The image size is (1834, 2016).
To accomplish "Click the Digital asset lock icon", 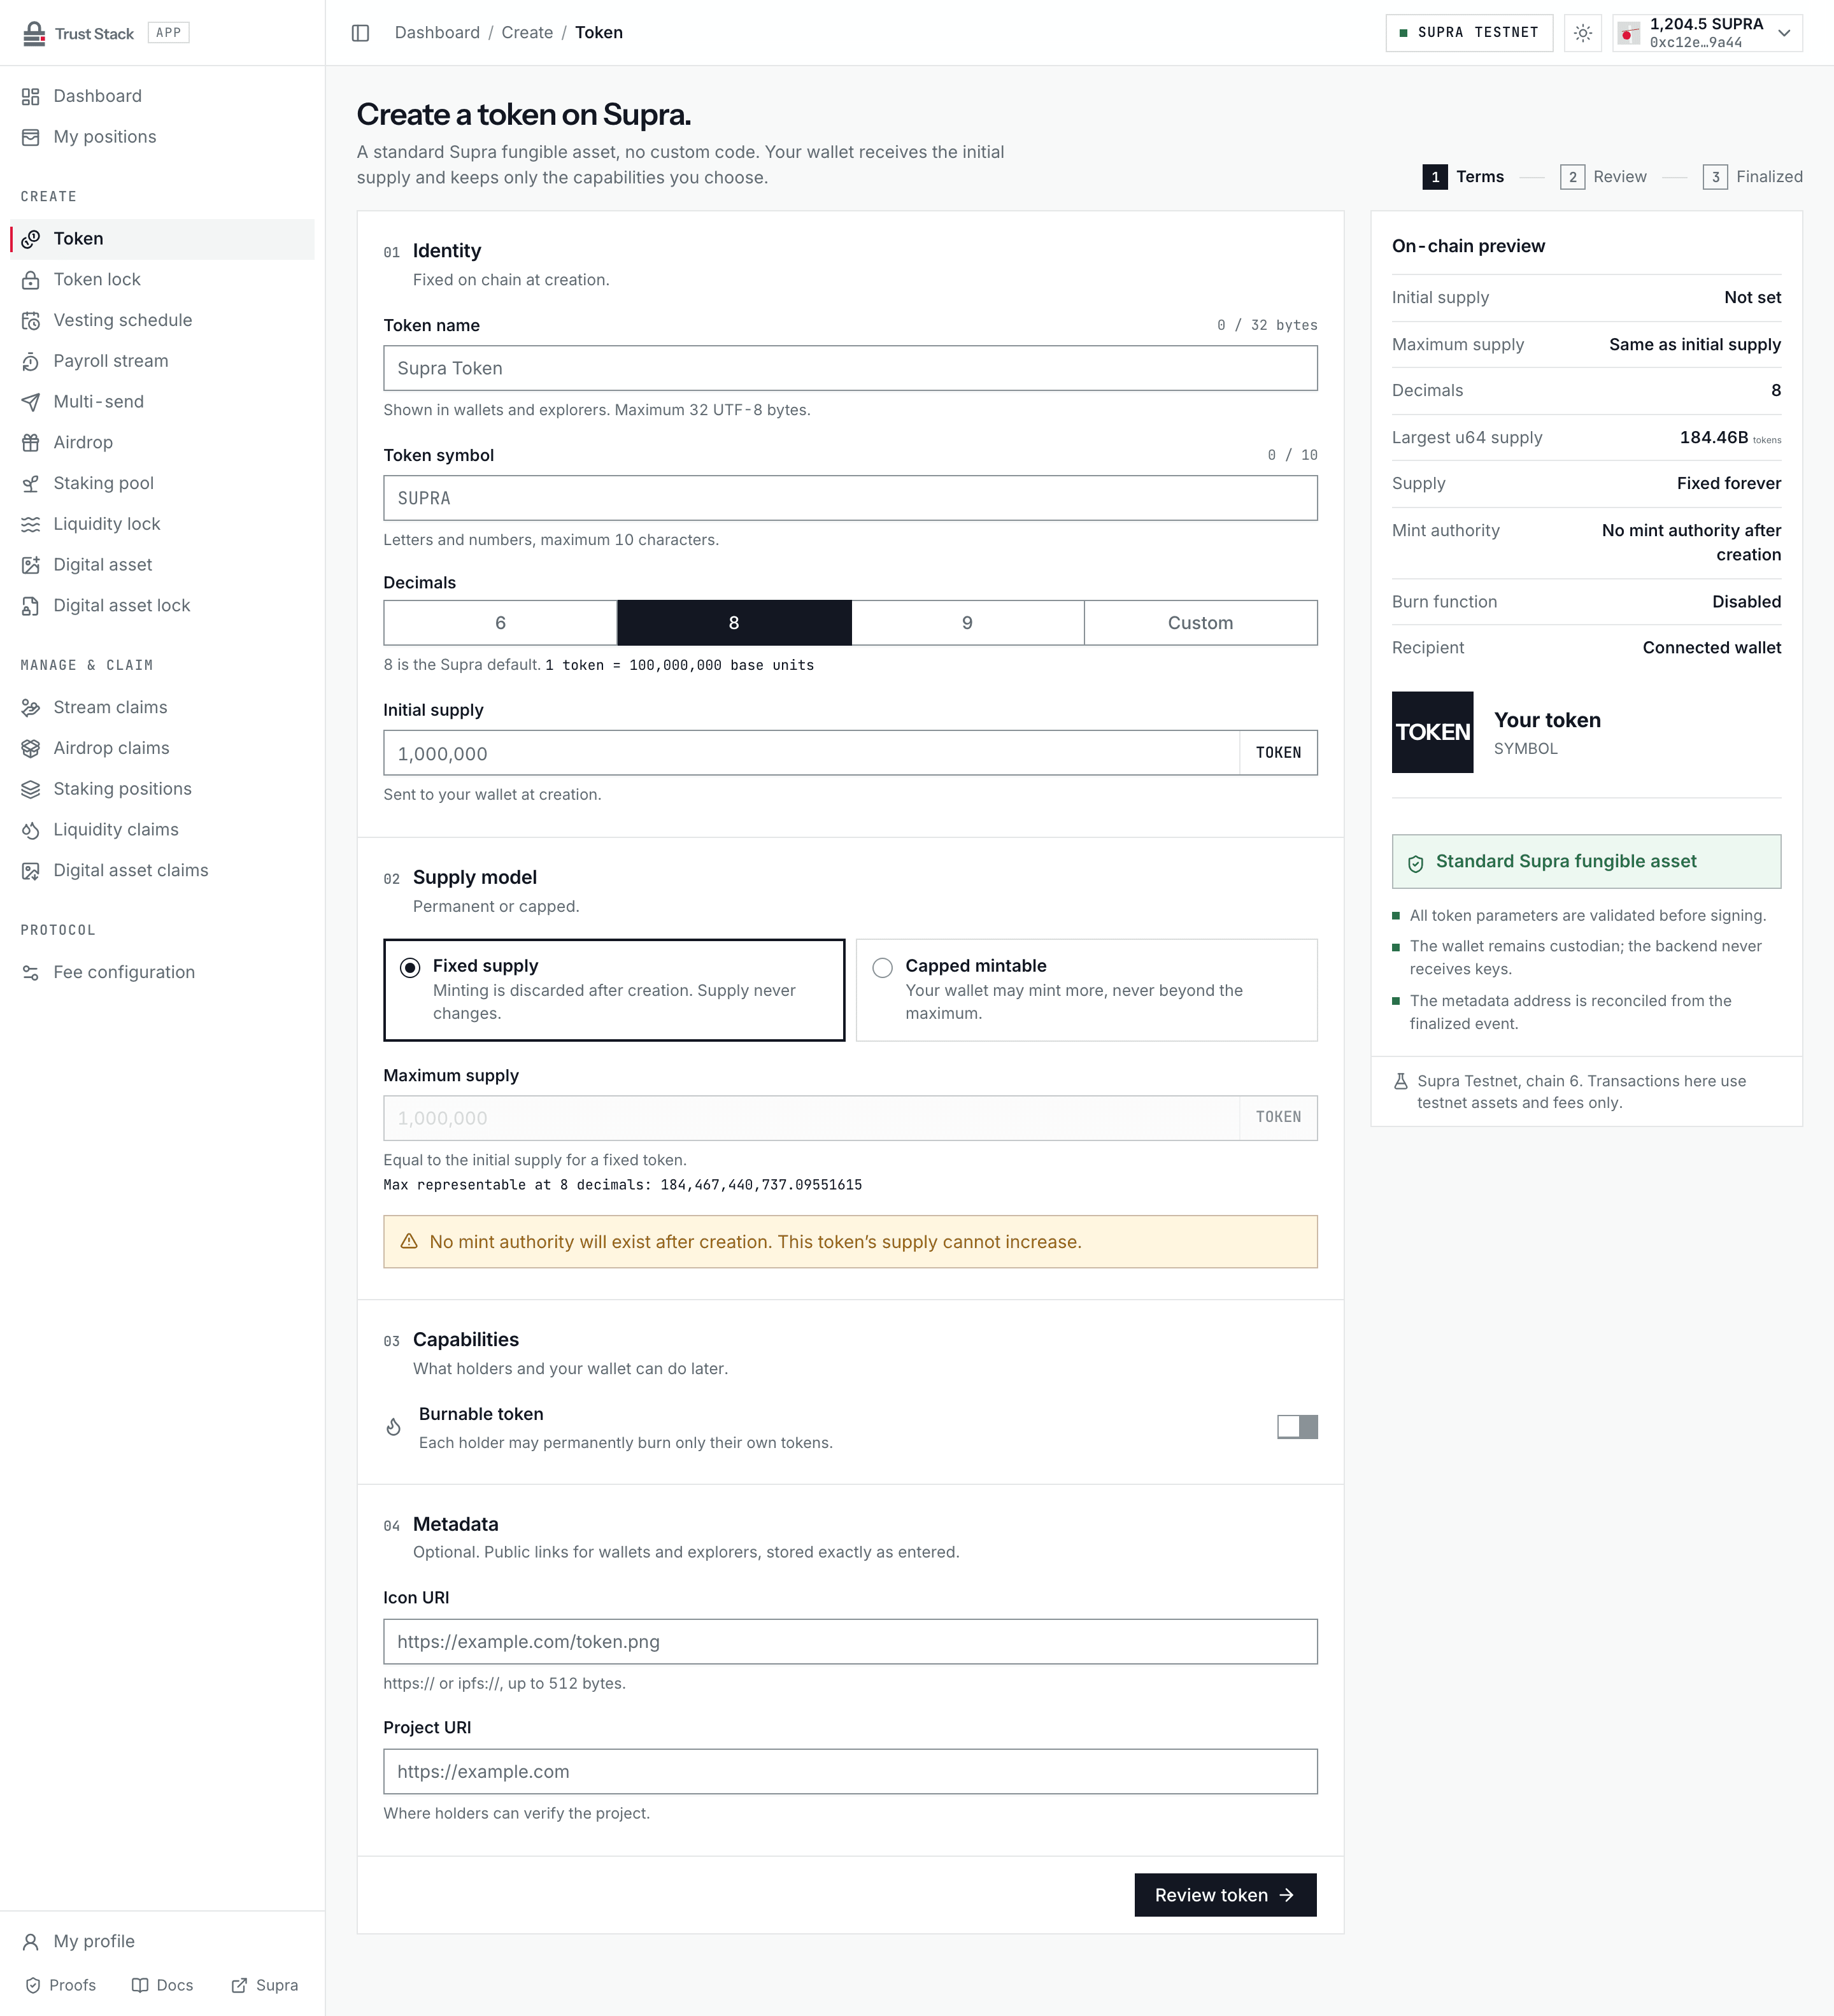I will point(31,606).
